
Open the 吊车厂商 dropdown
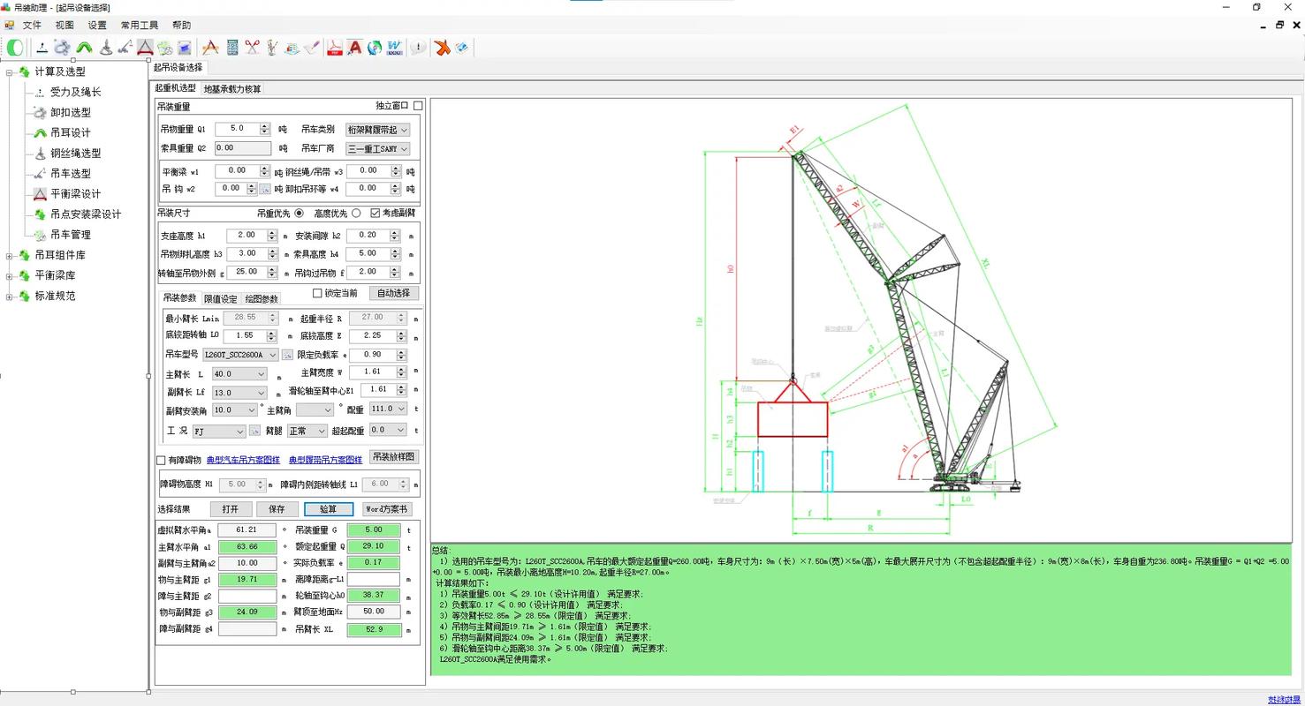click(378, 149)
